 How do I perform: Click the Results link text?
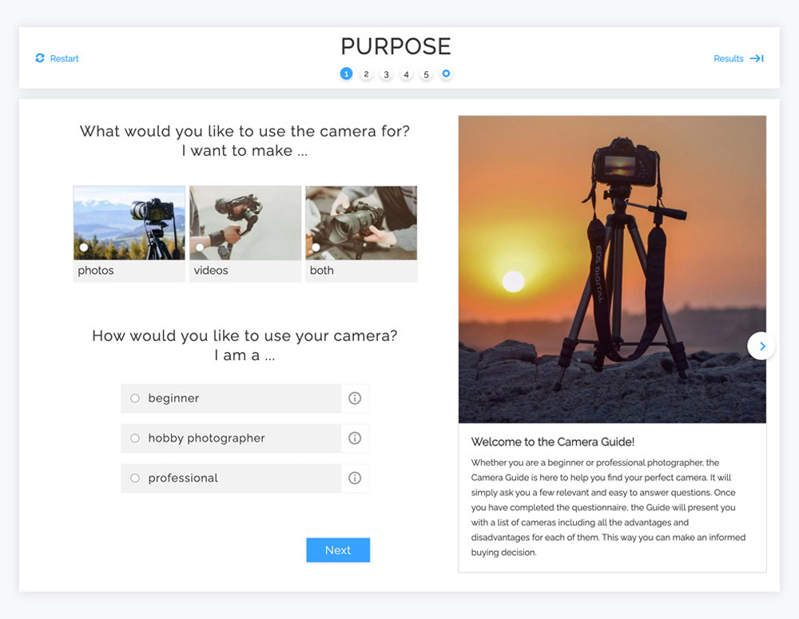[x=729, y=58]
